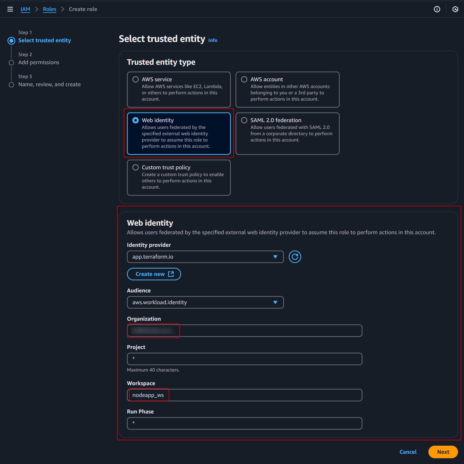Click the Web identity section heading
The image size is (464, 464).
tap(150, 223)
